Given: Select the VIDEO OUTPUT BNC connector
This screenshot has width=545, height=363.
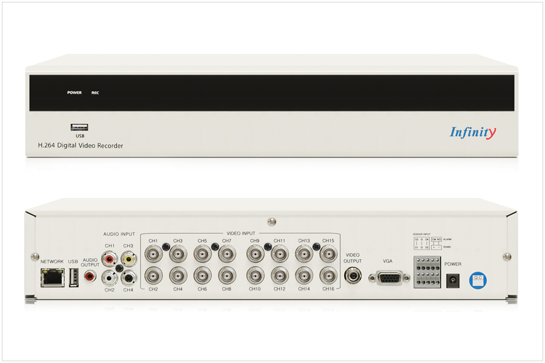Looking at the screenshot, I should pos(353,276).
